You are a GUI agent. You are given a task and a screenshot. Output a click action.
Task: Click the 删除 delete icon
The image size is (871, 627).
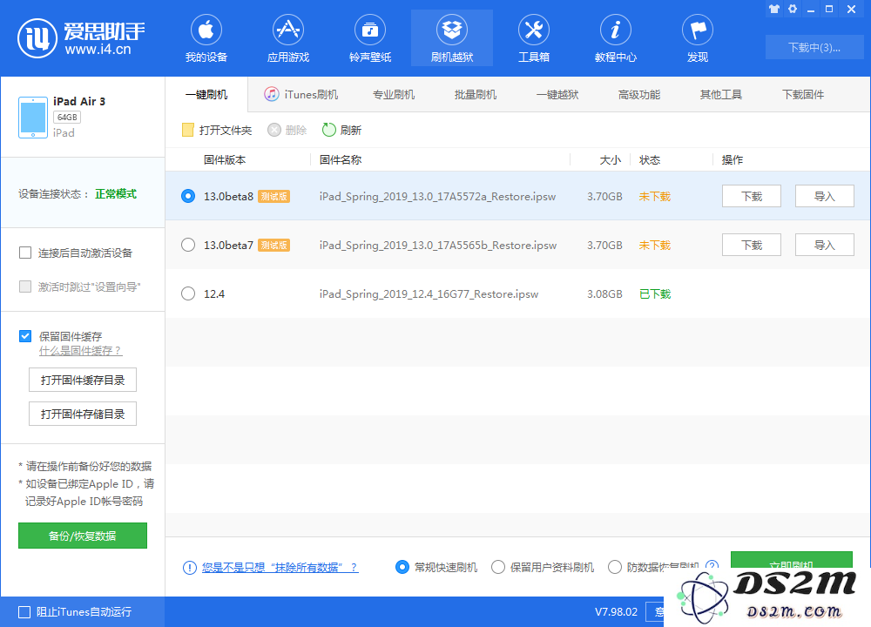[274, 130]
